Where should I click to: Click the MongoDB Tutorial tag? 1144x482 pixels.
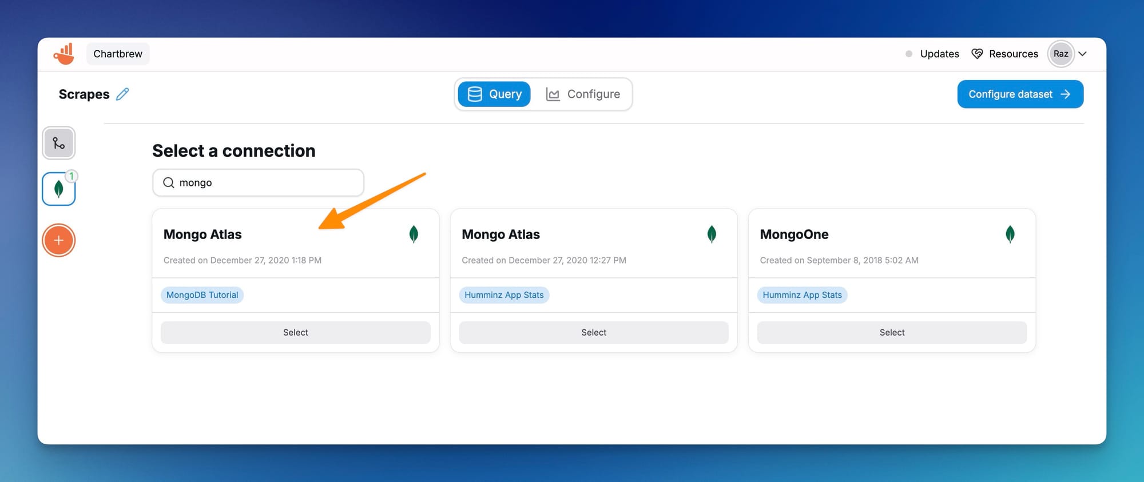click(202, 295)
